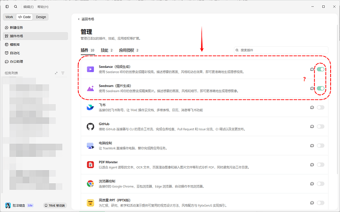Image resolution: width=340 pixels, height=212 pixels.
Task: Switch to the Code mode tab
Action: (25, 17)
